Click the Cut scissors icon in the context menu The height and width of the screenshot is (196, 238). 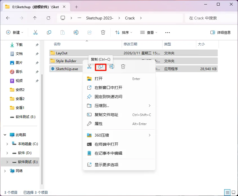pos(89,66)
